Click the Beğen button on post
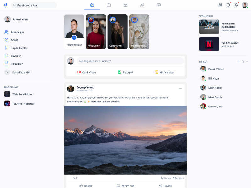The image size is (251, 188). pyautogui.click(x=85, y=186)
